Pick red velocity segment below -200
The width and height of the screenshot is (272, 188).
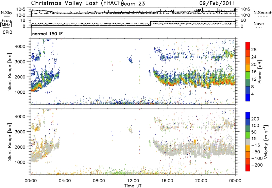click(248, 168)
